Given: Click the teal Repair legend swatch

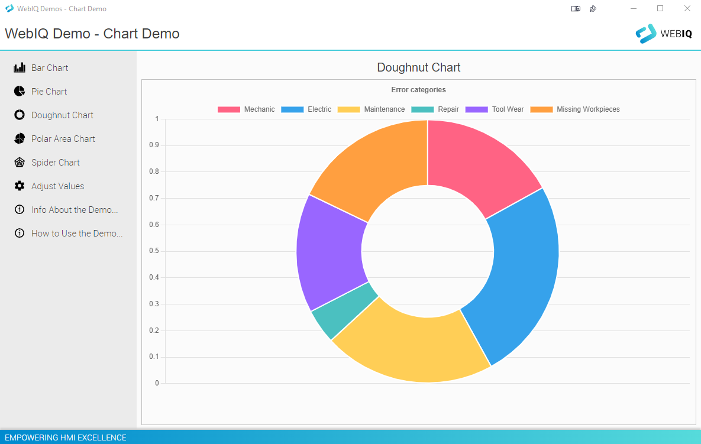Looking at the screenshot, I should (422, 109).
